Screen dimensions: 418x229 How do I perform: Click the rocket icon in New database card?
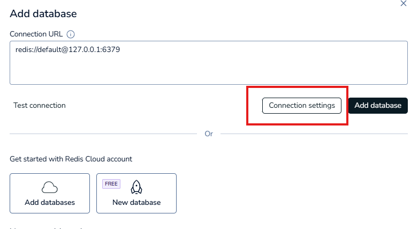136,187
